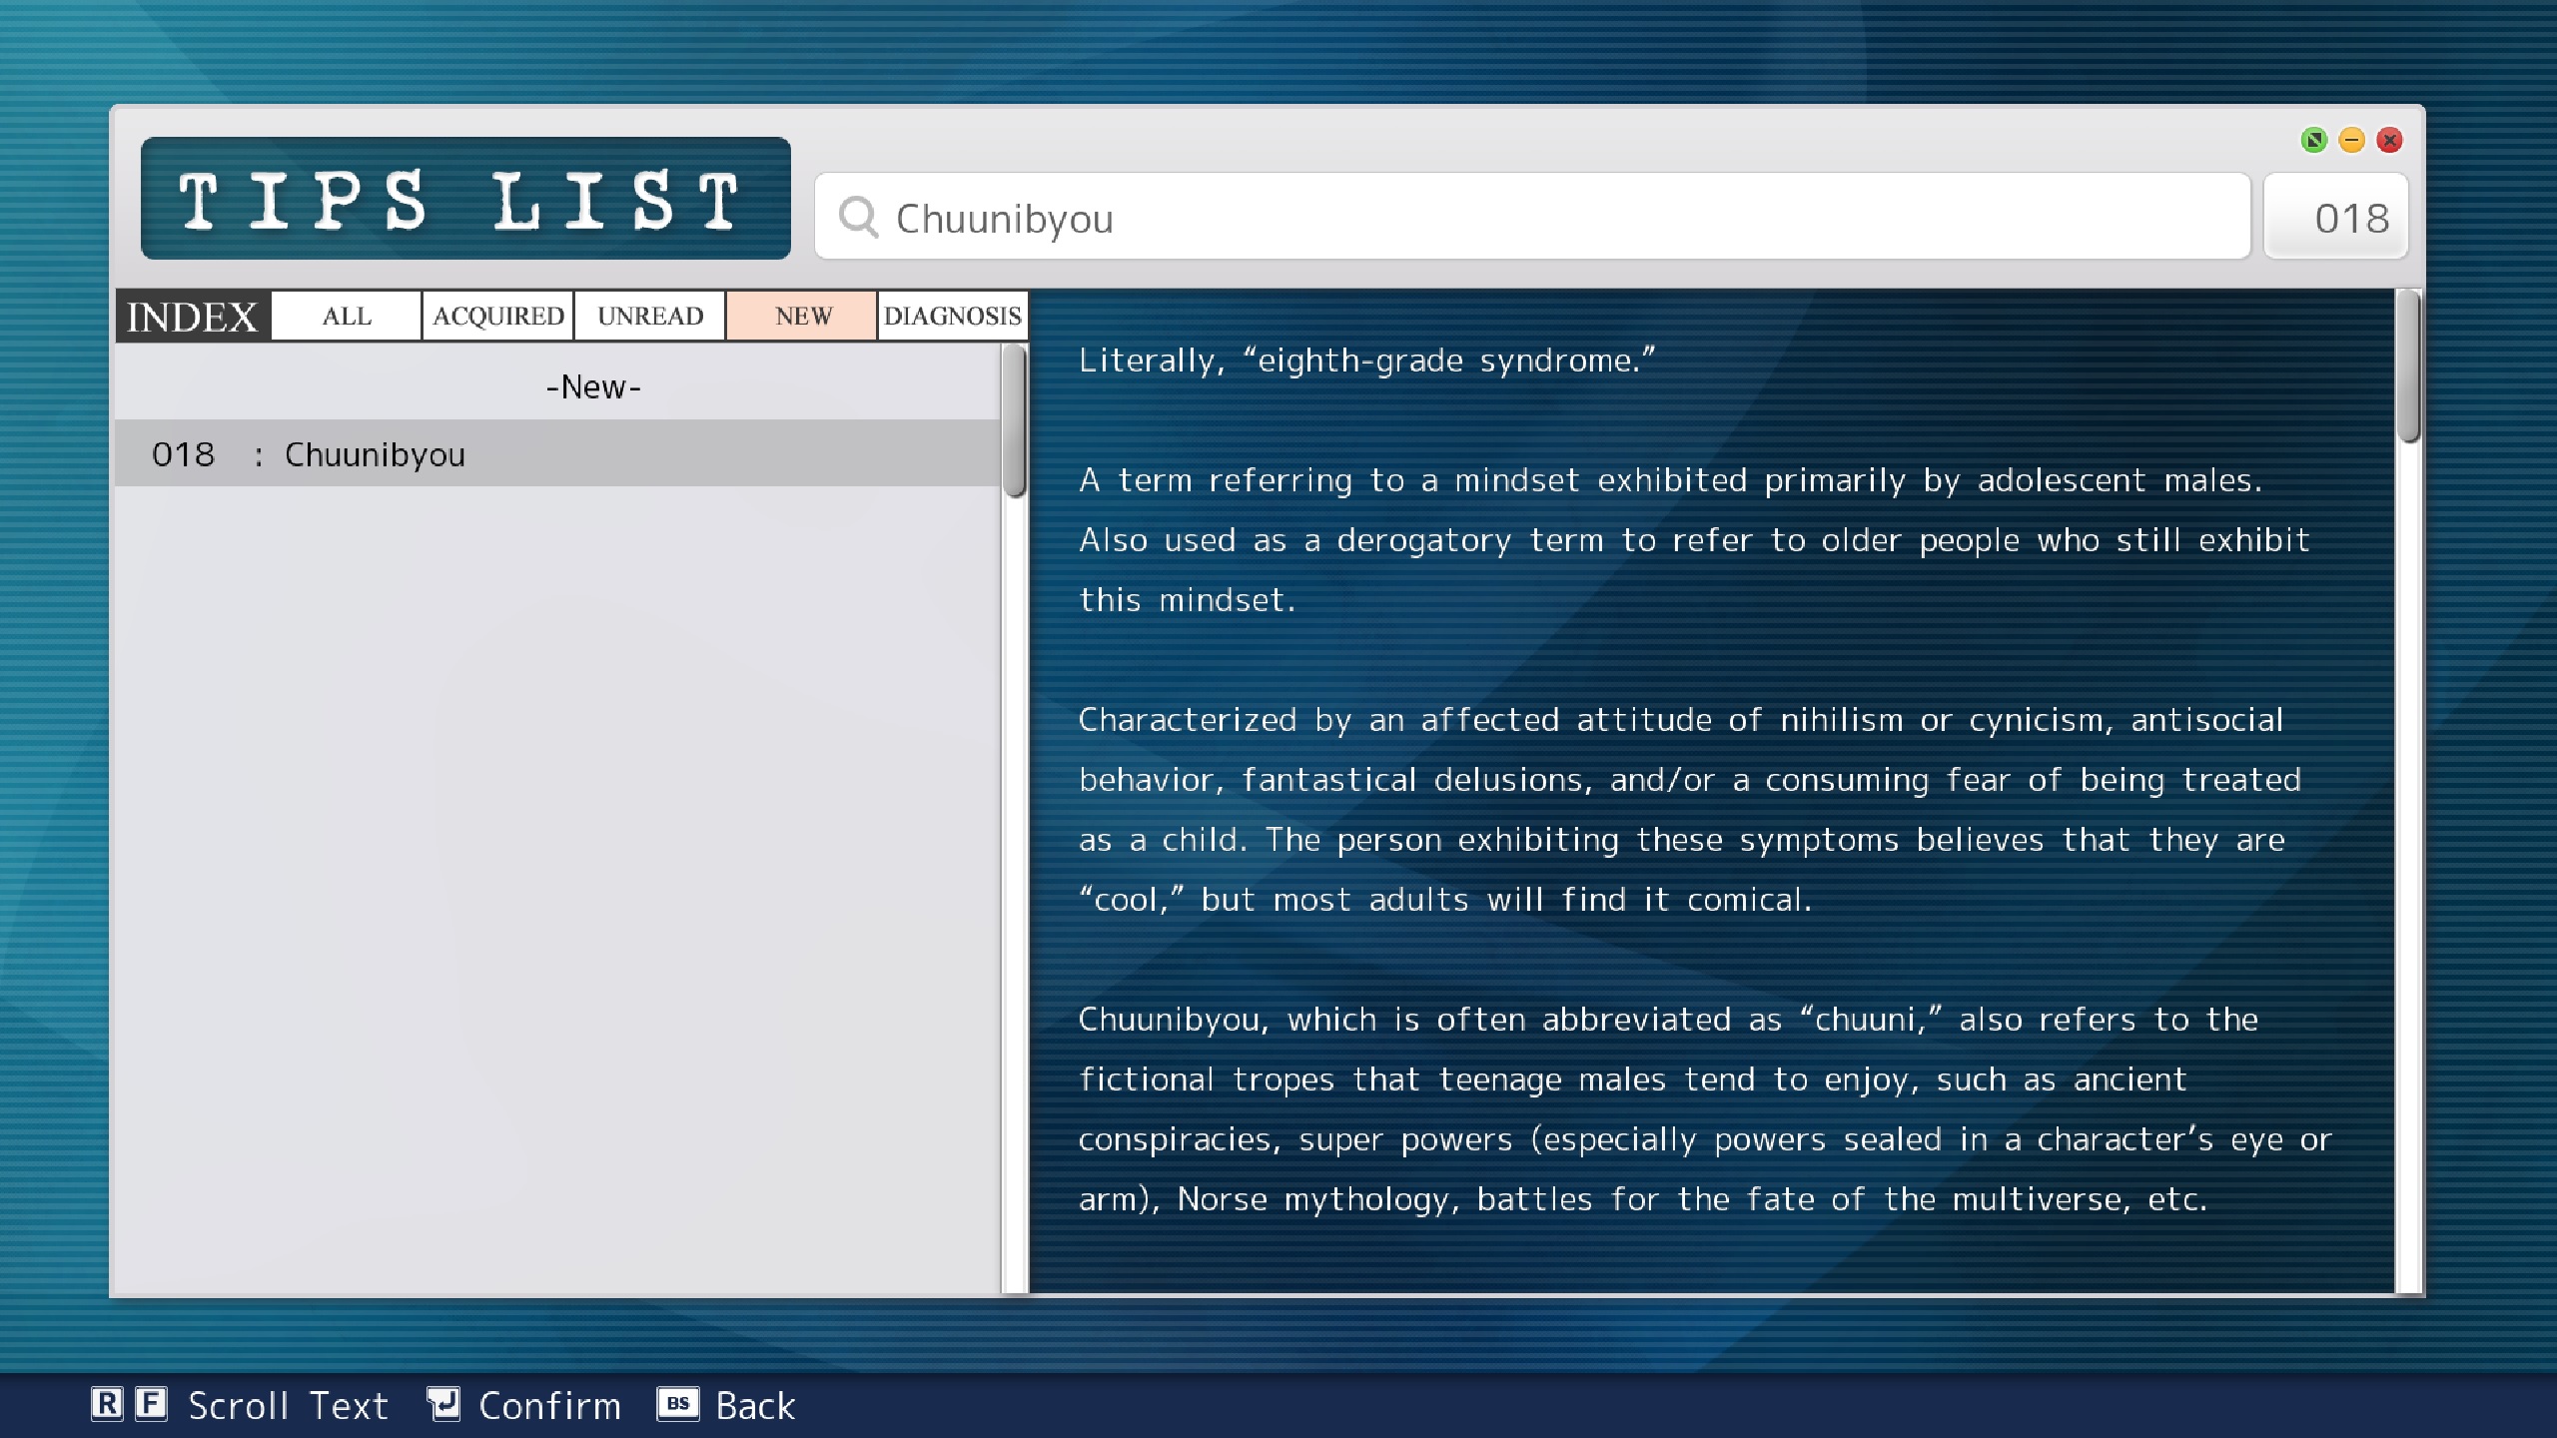Viewport: 2557px width, 1438px height.
Task: Click the tips list scrollbar thumb
Action: [x=1015, y=420]
